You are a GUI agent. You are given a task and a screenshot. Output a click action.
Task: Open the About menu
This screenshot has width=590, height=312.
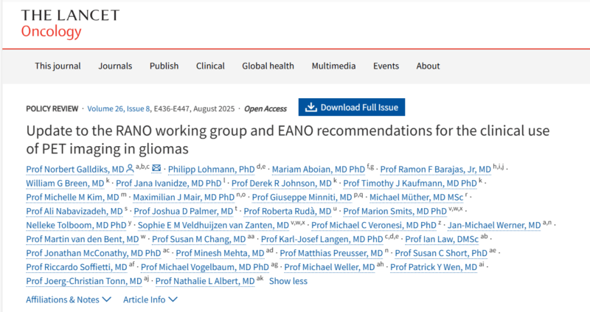[428, 66]
